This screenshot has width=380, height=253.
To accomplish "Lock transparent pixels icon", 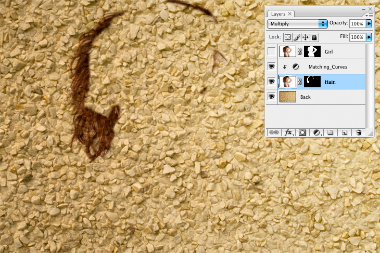I will (x=287, y=37).
